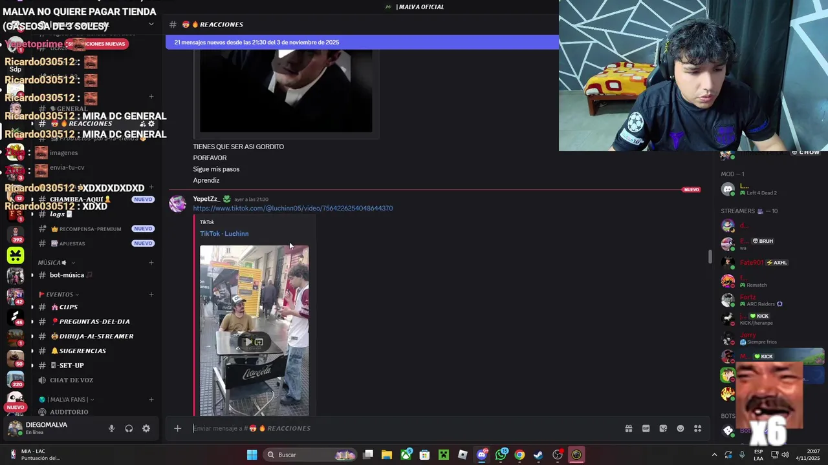Screen dimensions: 828x465
Task: Open the embedded TikTok video in pop-out icon
Action: click(x=259, y=342)
